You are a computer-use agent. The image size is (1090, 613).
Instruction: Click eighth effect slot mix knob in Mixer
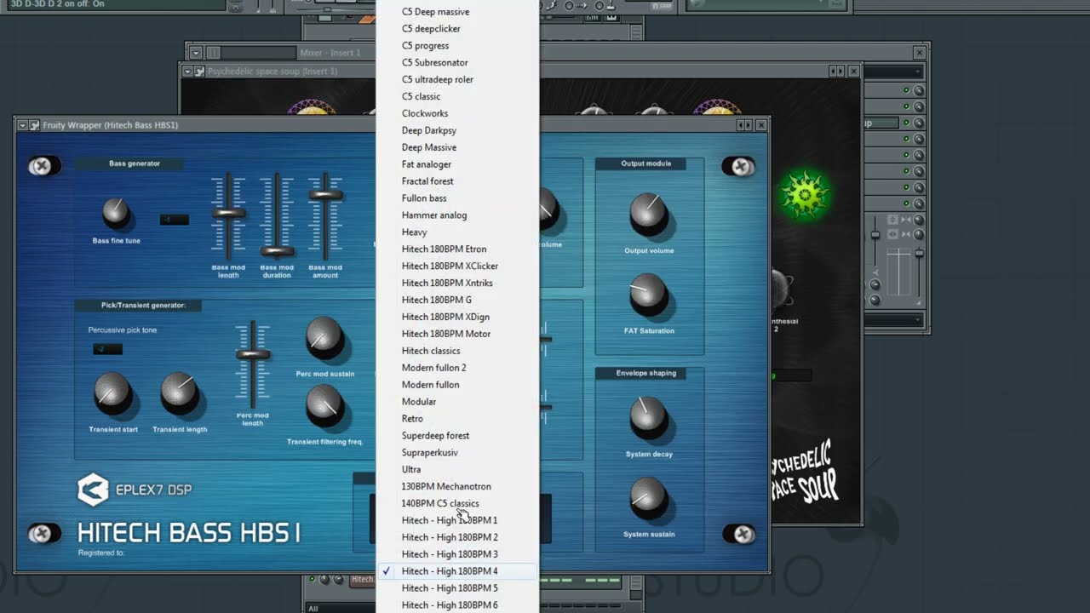919,203
